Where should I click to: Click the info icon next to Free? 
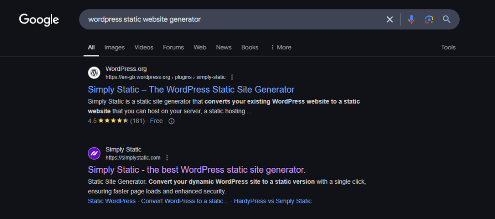click(x=172, y=121)
